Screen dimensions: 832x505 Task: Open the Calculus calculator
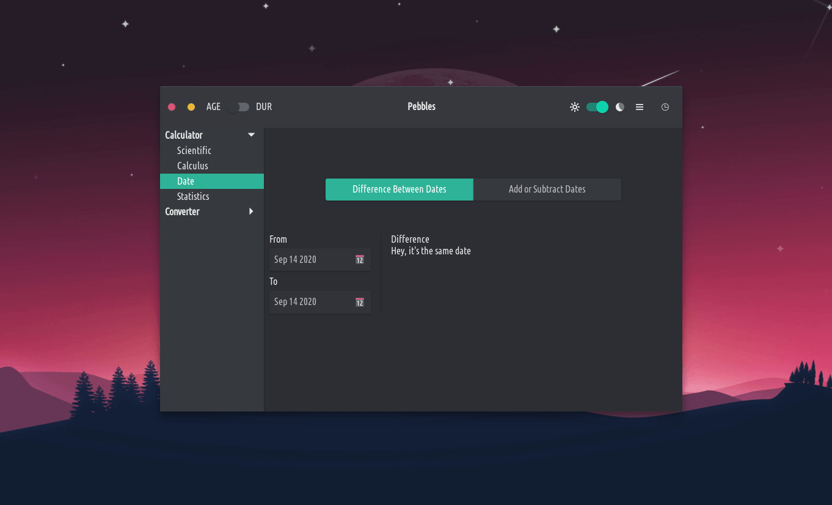(192, 166)
